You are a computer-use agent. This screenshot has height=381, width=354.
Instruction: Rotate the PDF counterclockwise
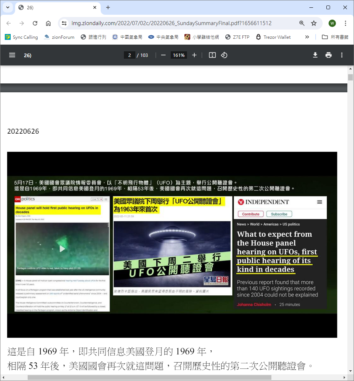(x=224, y=55)
